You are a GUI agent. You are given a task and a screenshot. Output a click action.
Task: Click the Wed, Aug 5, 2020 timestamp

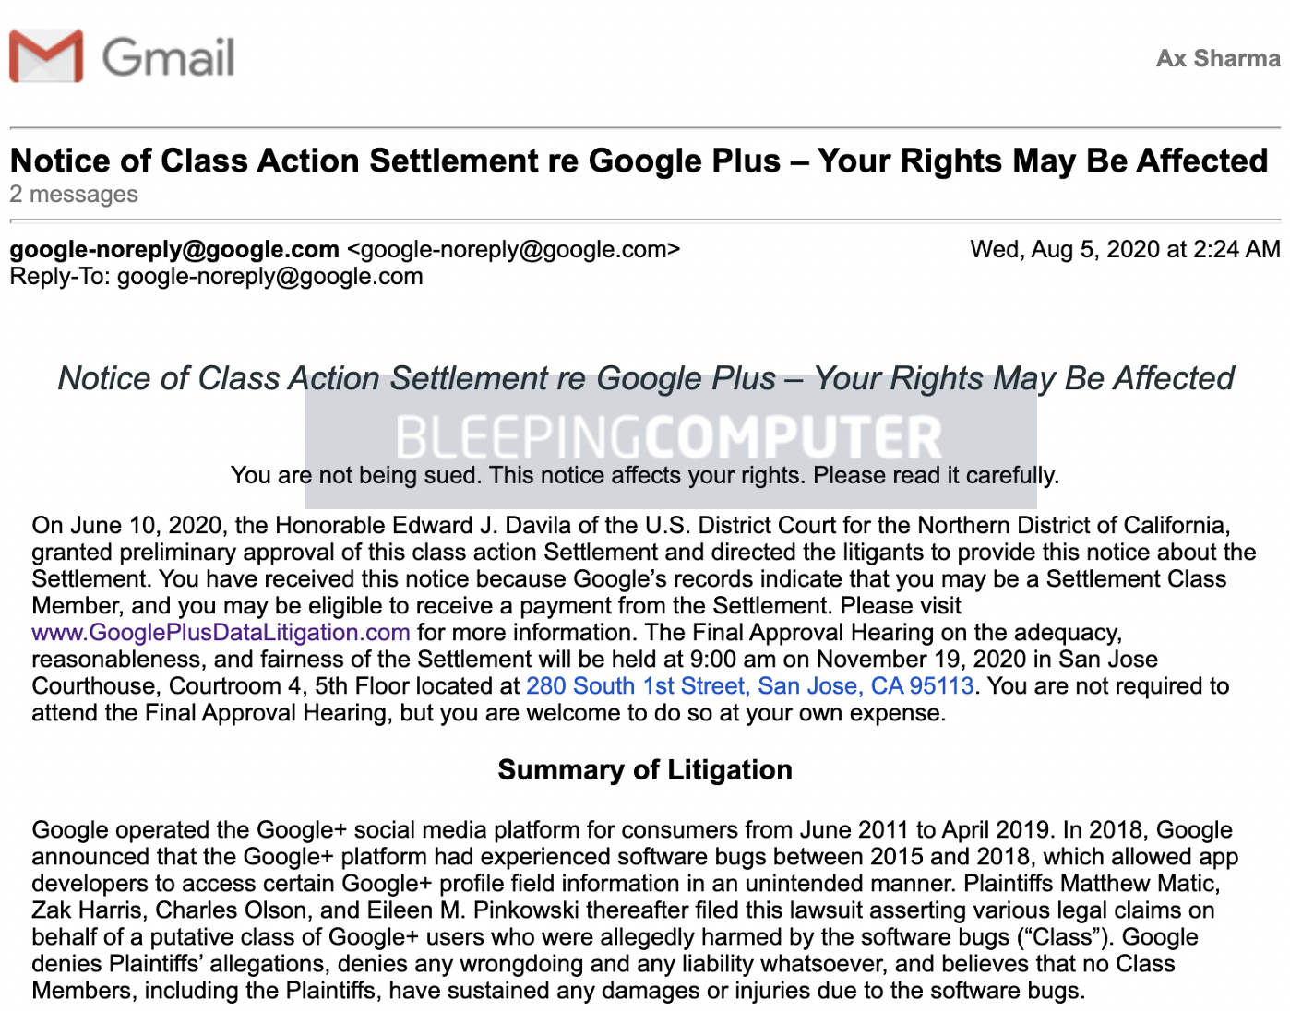point(1125,249)
